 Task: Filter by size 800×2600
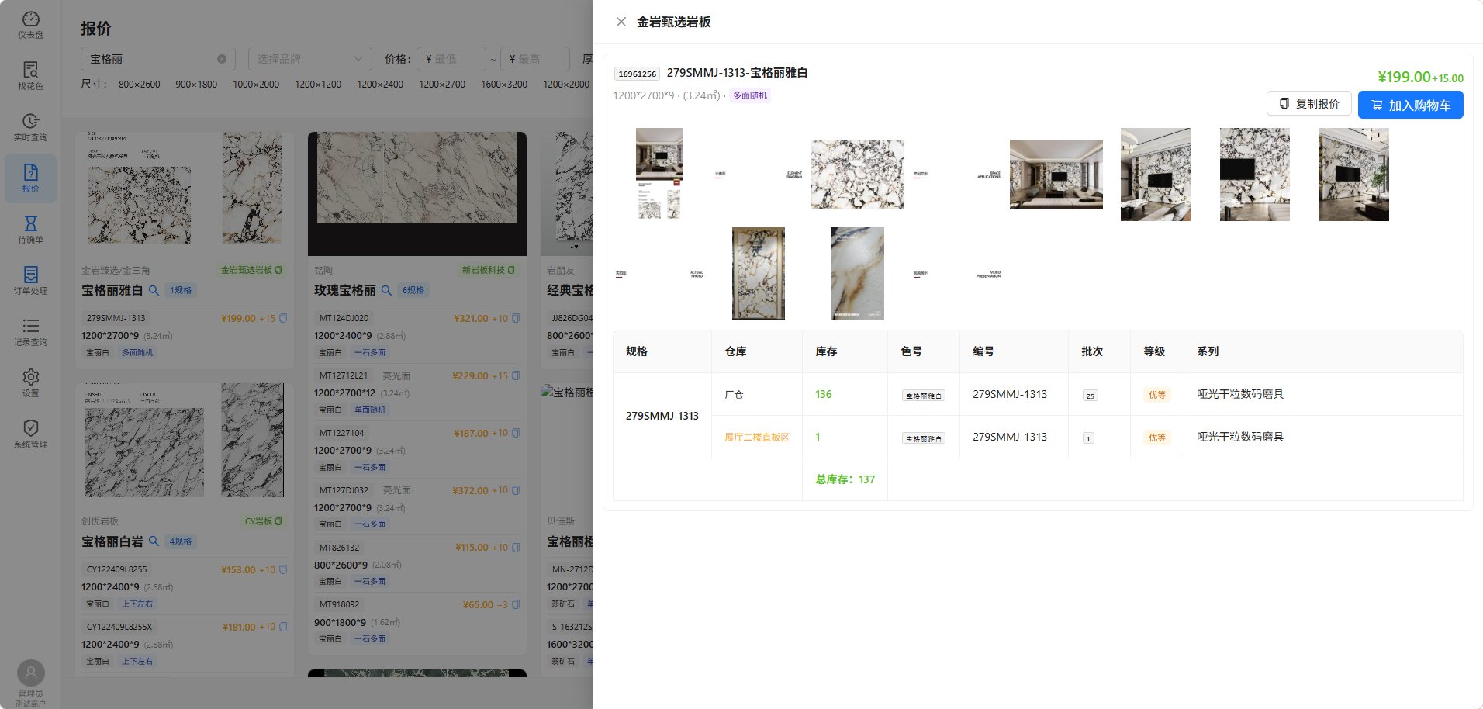[x=140, y=84]
